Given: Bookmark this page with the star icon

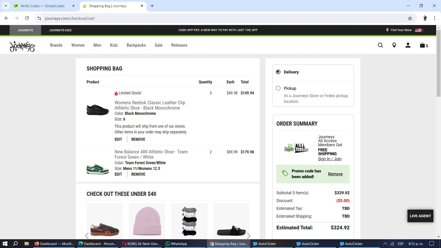Looking at the screenshot, I should tap(410, 18).
